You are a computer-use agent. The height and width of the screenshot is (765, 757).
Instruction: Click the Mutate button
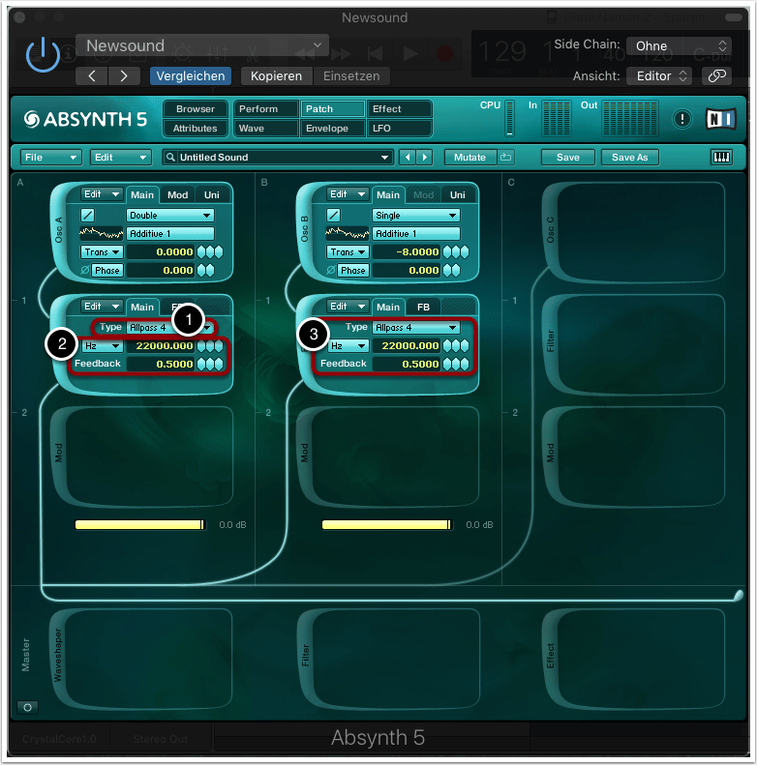[x=469, y=157]
